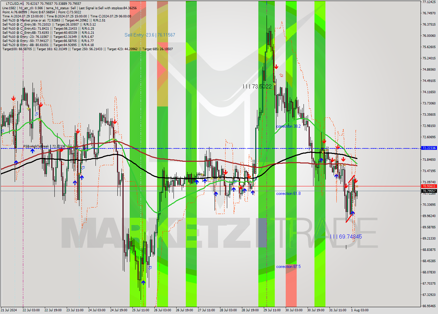Click the 'Time B:2024.07.25 15:00:00' entry
This screenshot has width=438, height=314.
[x=66, y=16]
